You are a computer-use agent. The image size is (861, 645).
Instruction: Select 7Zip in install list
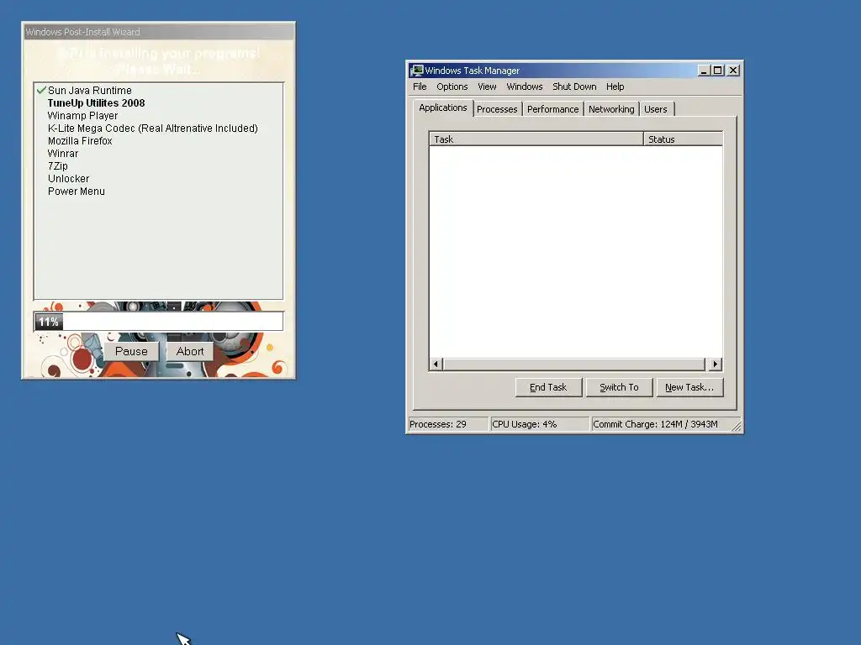click(x=58, y=166)
